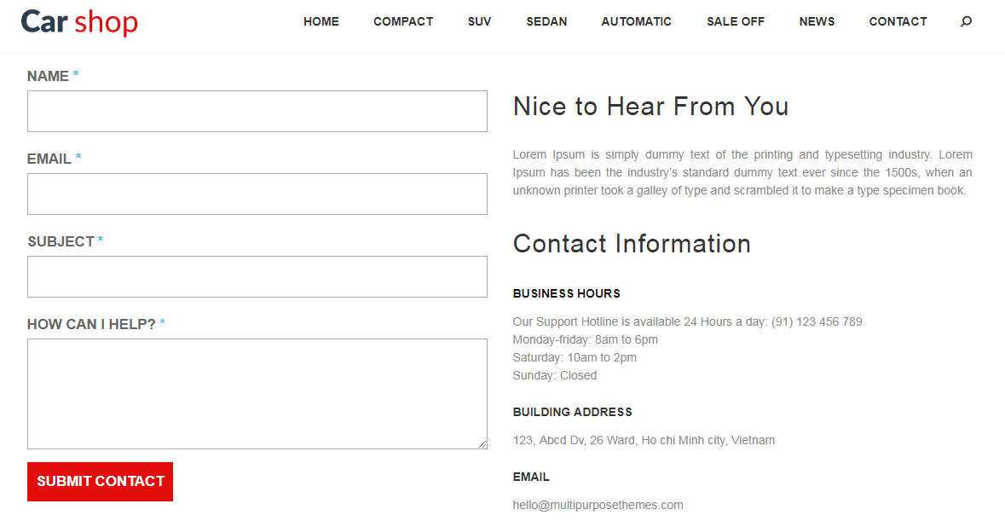Open the COMPACT menu item
The width and height of the screenshot is (1005, 521).
pyautogui.click(x=403, y=21)
